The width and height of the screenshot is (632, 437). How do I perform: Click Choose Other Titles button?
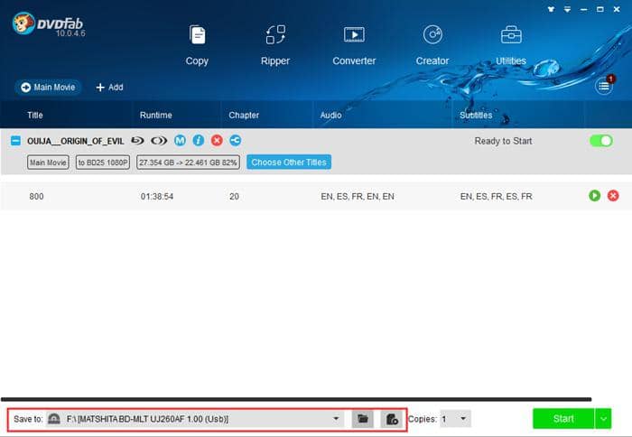click(289, 162)
